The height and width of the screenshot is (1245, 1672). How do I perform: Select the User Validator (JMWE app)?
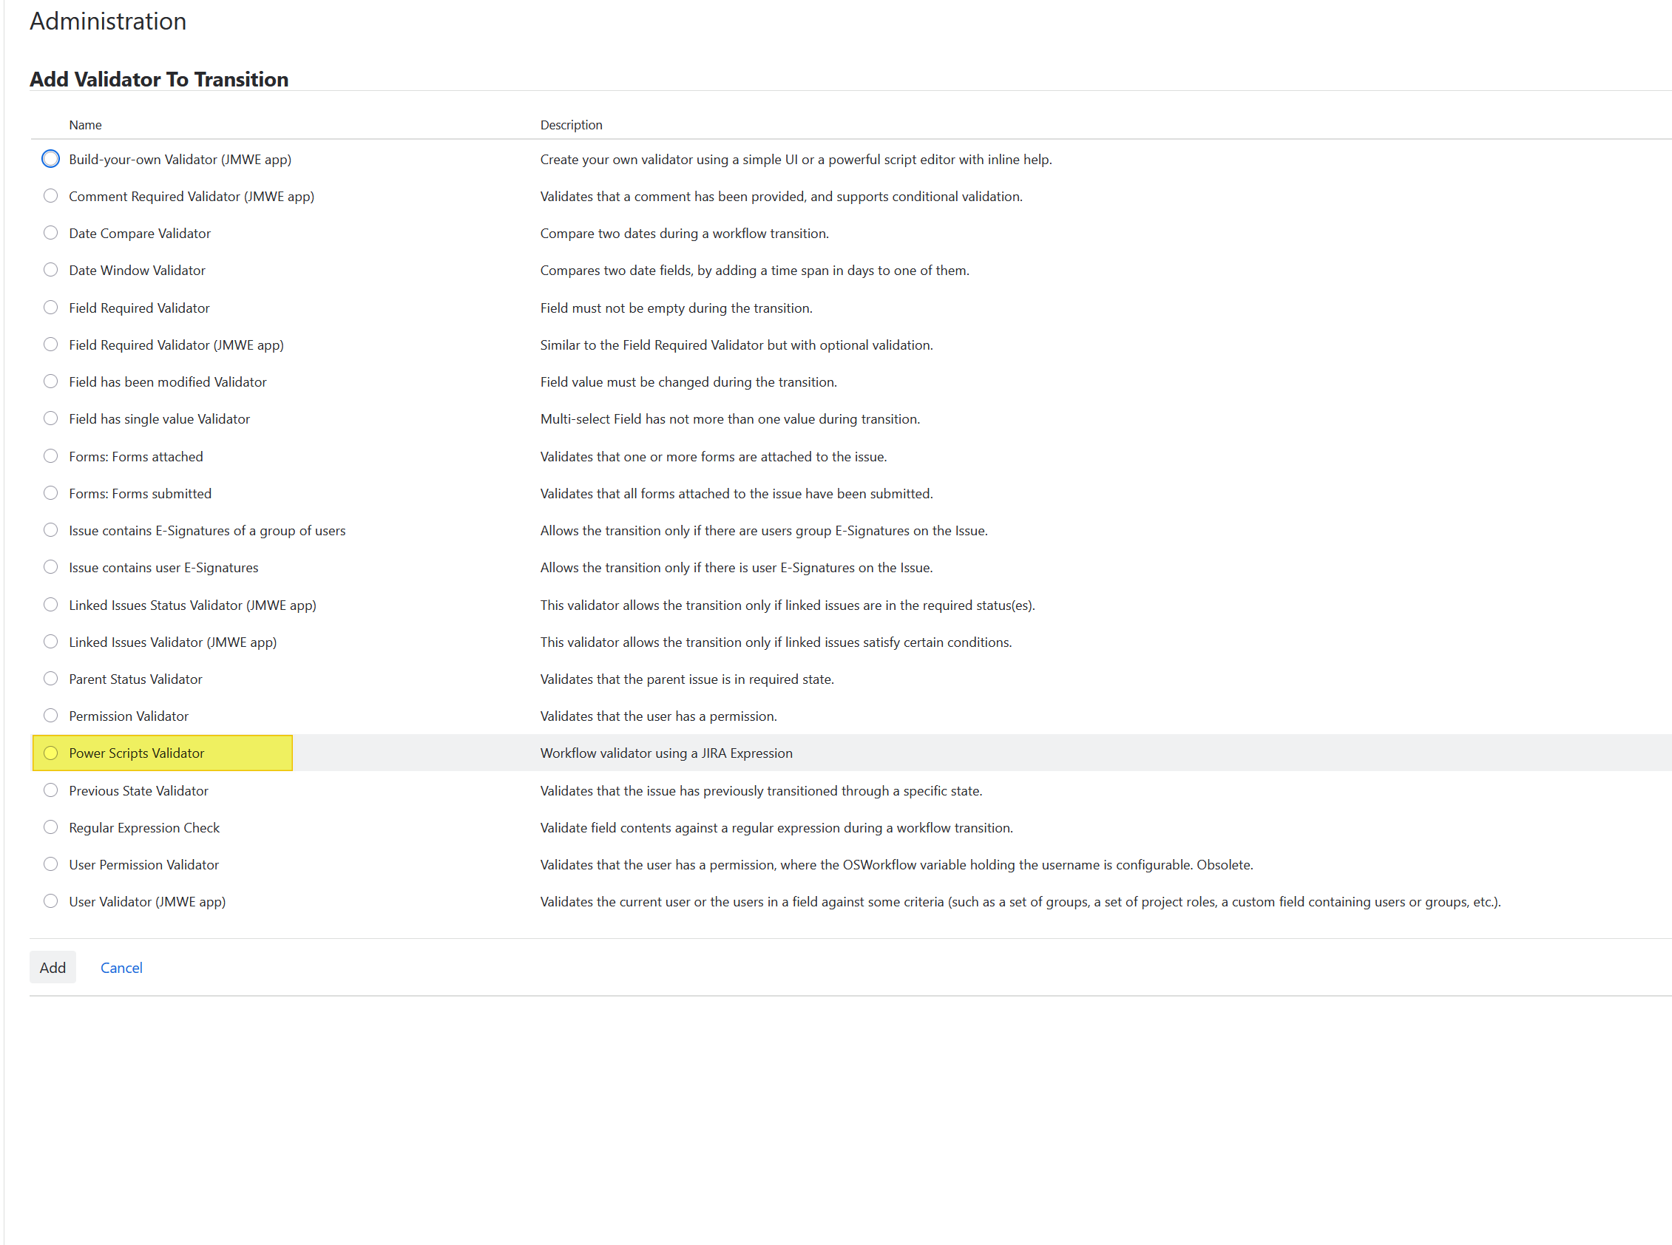[x=50, y=900]
